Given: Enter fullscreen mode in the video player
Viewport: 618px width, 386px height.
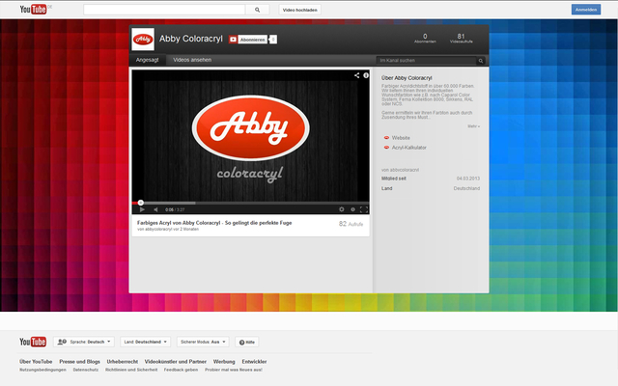Looking at the screenshot, I should tap(364, 209).
